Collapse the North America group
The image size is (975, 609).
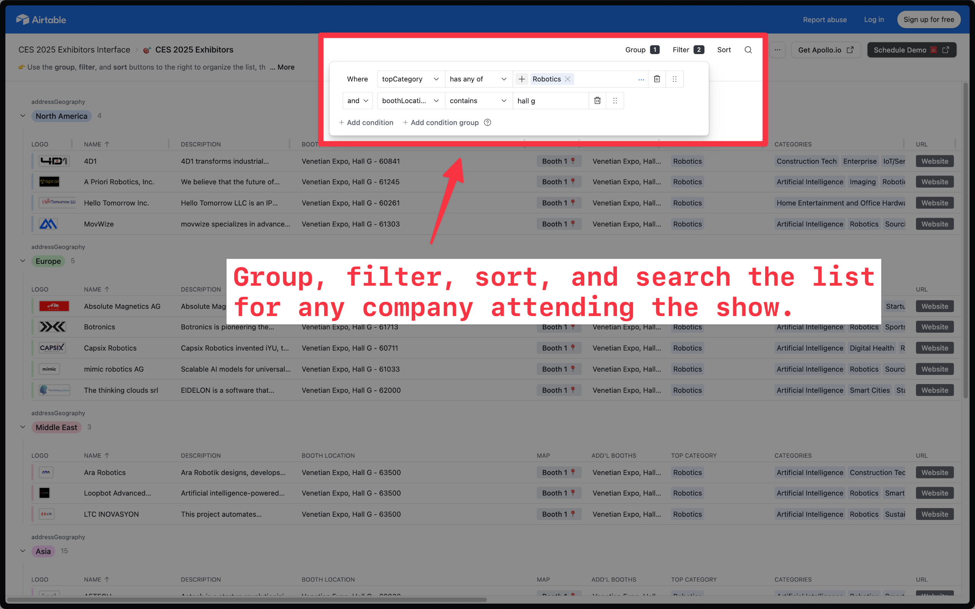pyautogui.click(x=22, y=116)
